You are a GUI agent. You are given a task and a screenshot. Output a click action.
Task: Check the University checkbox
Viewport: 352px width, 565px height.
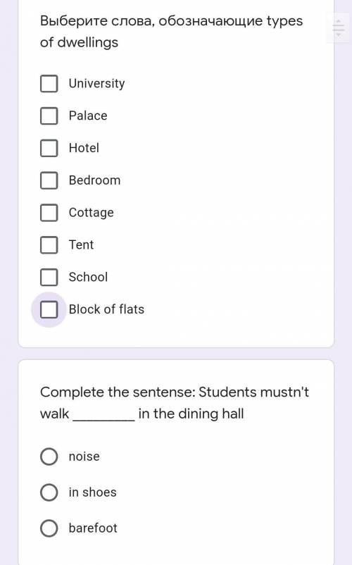pyautogui.click(x=49, y=84)
